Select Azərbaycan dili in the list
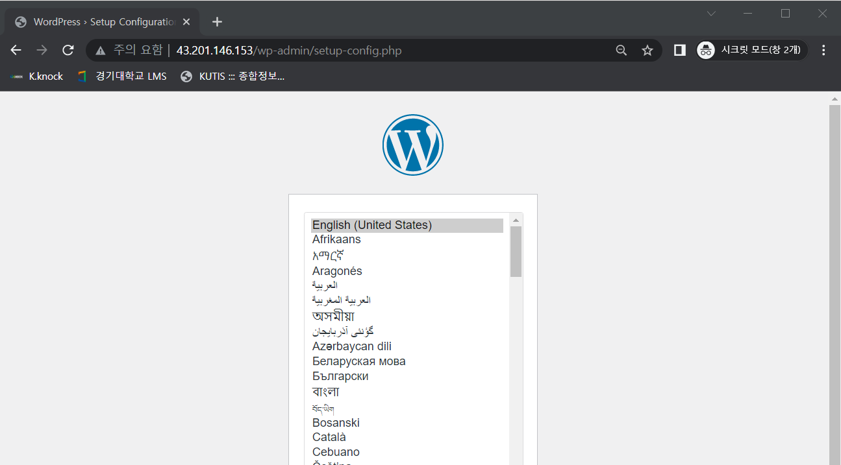 [x=407, y=346]
